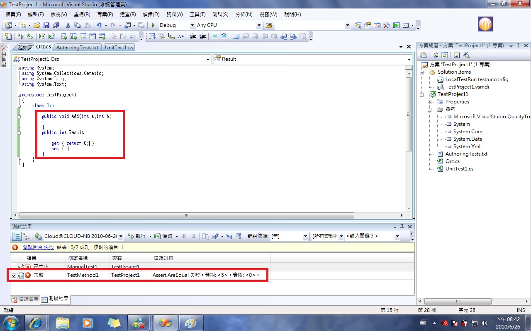Click the Copy icon in toolbar
The width and height of the screenshot is (531, 331).
[x=77, y=25]
